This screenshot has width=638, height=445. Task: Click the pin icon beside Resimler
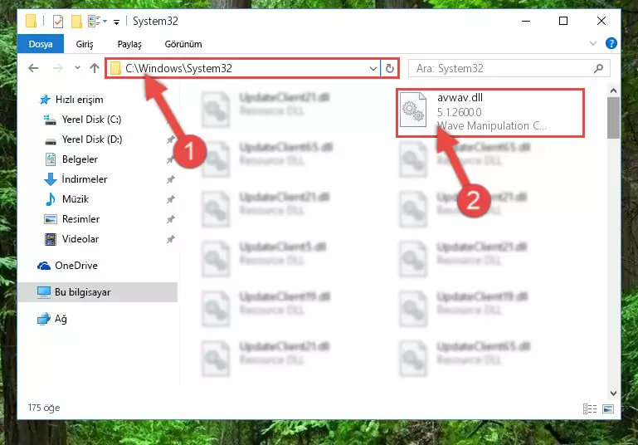[x=170, y=219]
